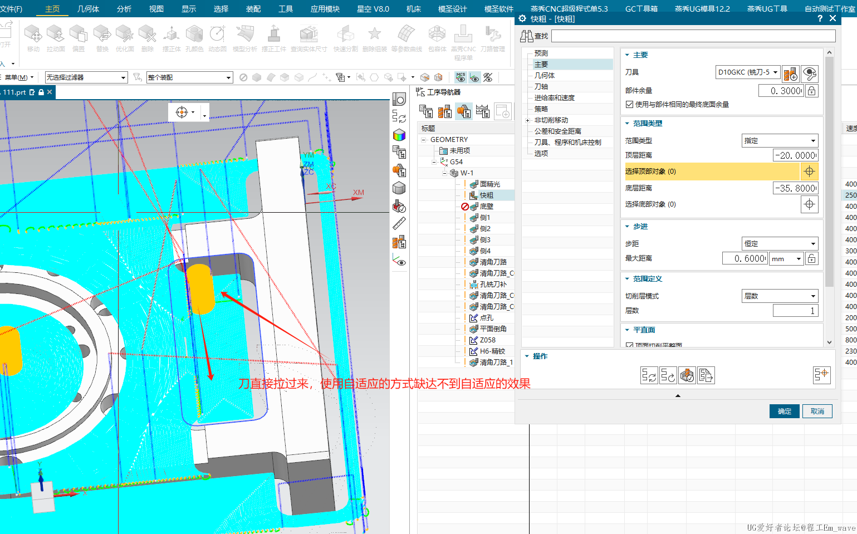Click the 查找 search input field

(693, 36)
